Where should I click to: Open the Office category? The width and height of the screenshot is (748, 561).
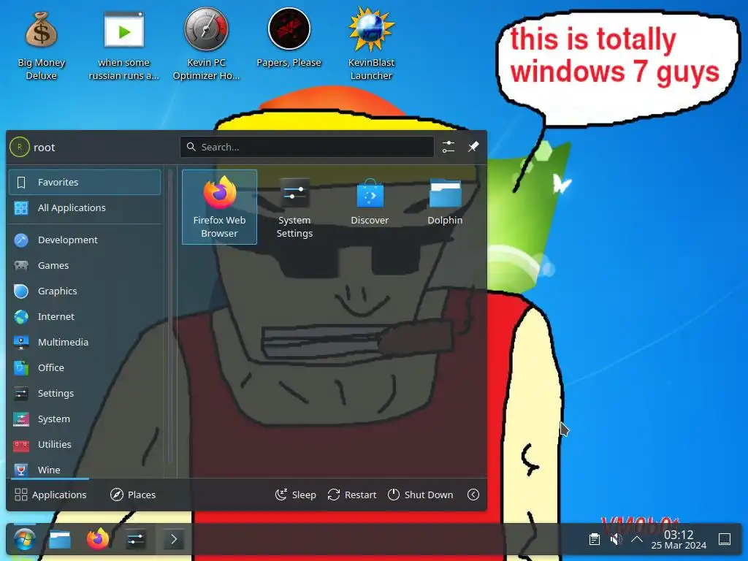(85, 368)
